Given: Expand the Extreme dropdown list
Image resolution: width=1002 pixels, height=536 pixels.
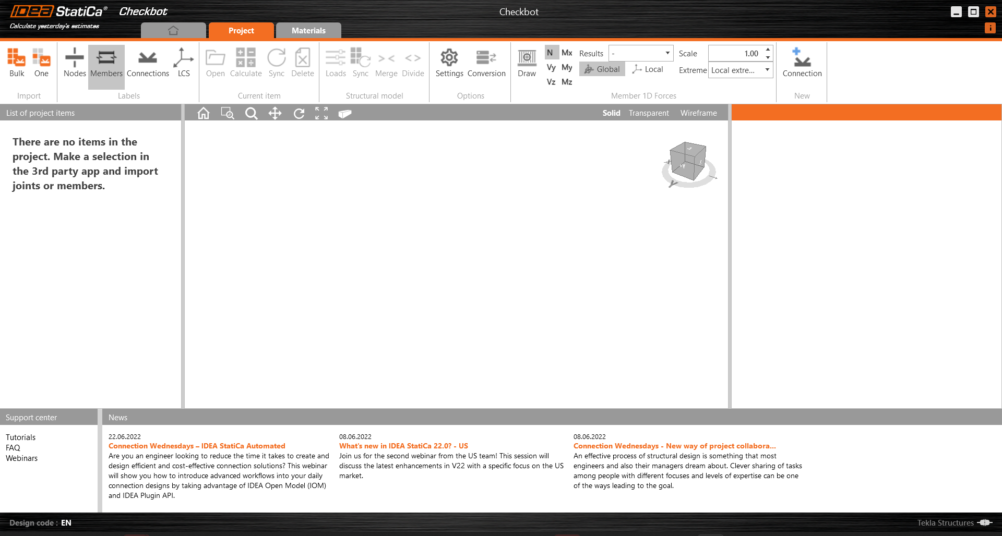Looking at the screenshot, I should coord(740,70).
